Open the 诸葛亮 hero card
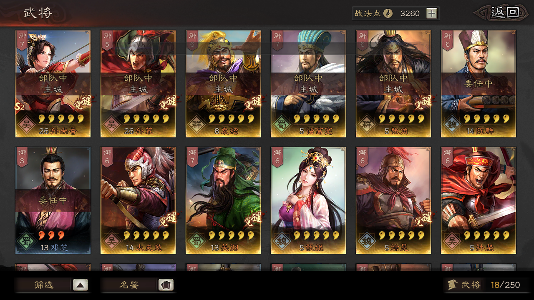This screenshot has height=300, width=534. tap(308, 84)
